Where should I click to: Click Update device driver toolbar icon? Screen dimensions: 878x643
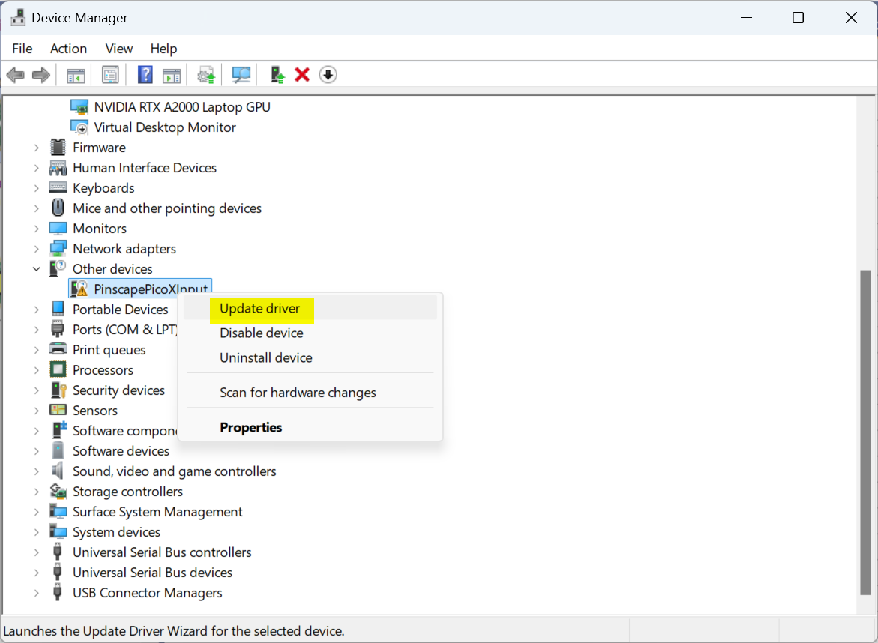207,75
